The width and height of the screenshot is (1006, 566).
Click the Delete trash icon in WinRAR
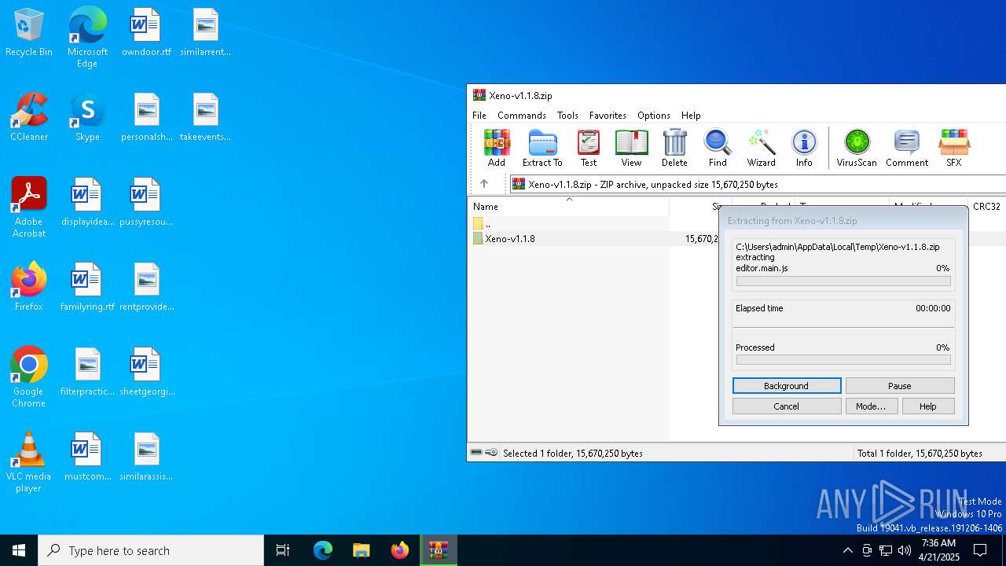pos(674,149)
